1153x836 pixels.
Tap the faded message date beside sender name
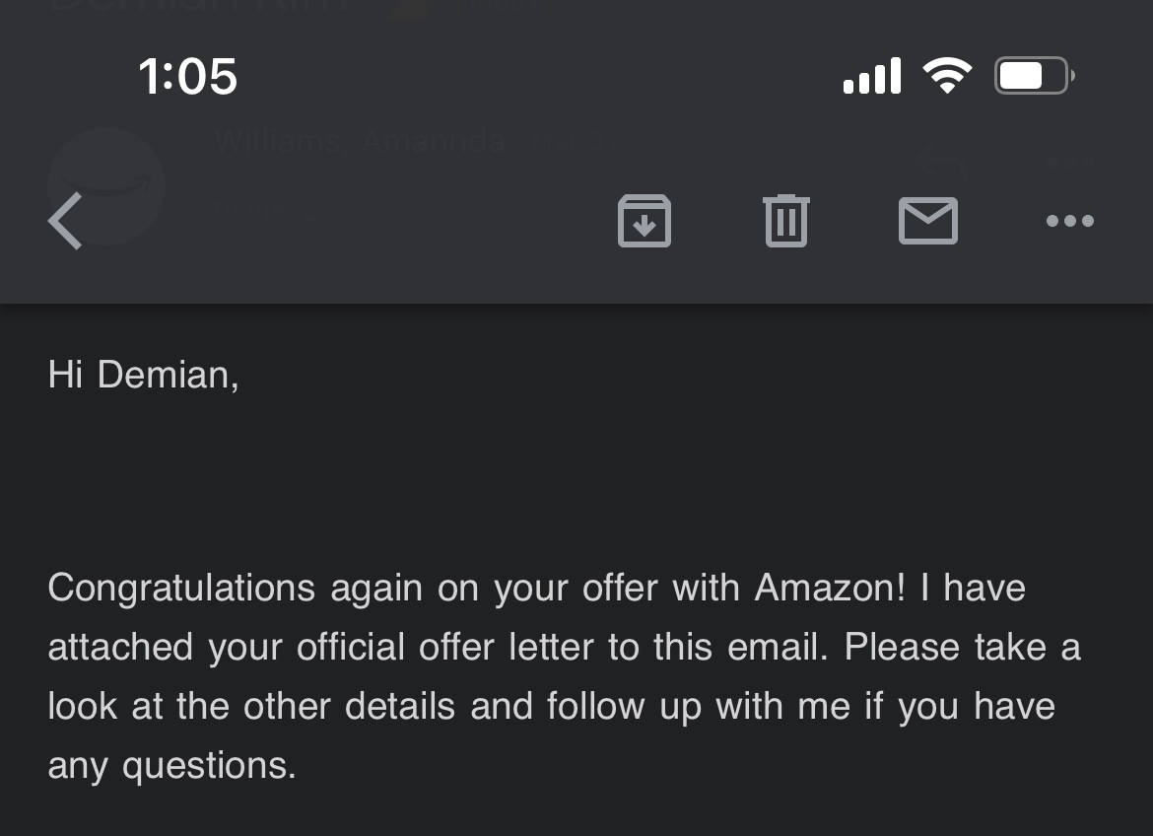pyautogui.click(x=576, y=141)
